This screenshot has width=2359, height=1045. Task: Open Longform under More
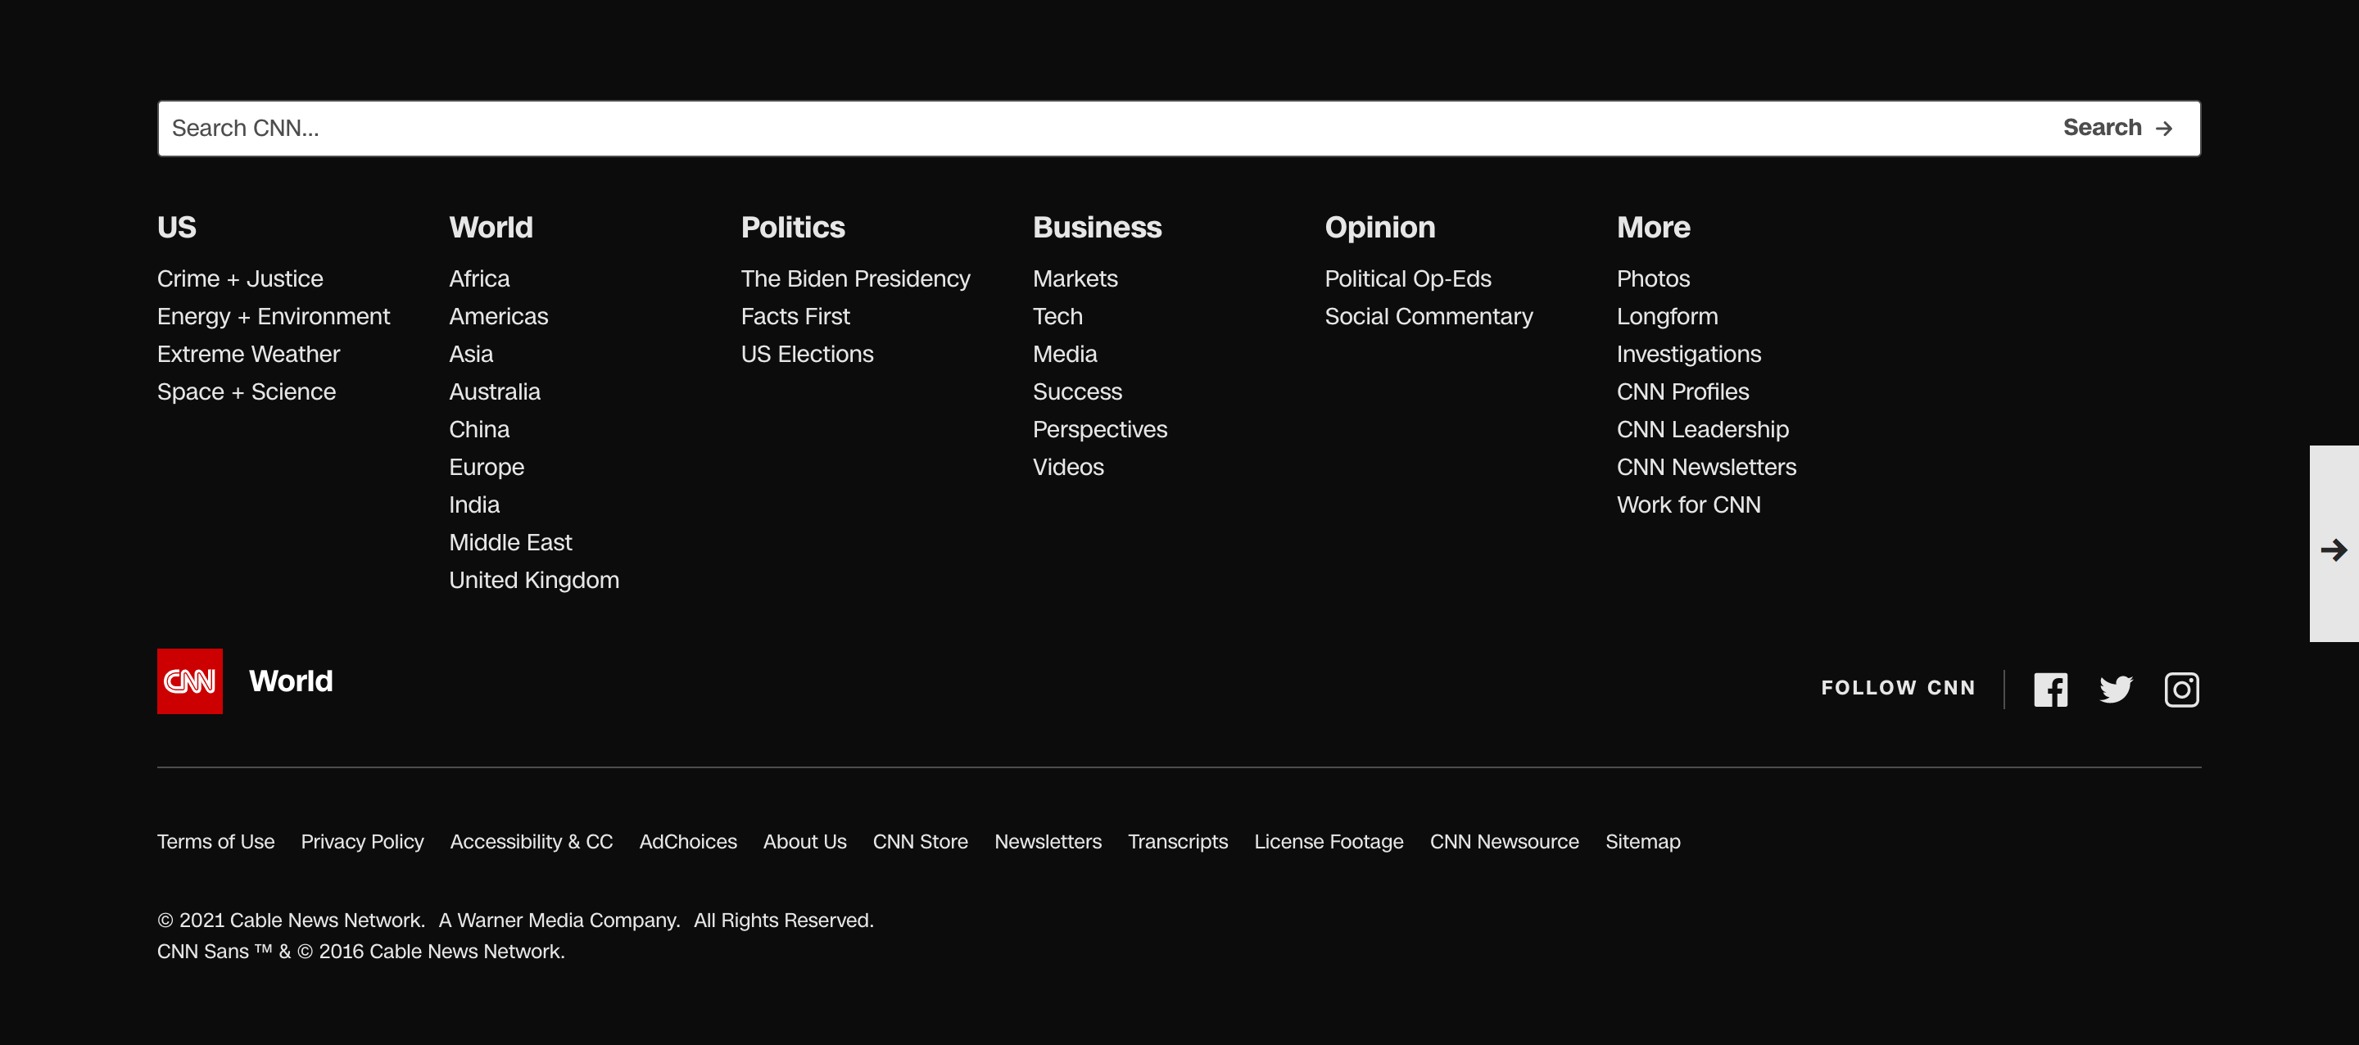[x=1667, y=316]
